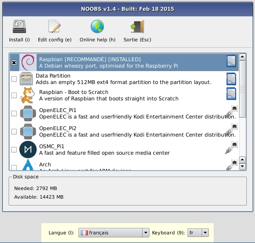
Task: Click the bottom down arrow of scrollbar
Action: tap(243, 166)
